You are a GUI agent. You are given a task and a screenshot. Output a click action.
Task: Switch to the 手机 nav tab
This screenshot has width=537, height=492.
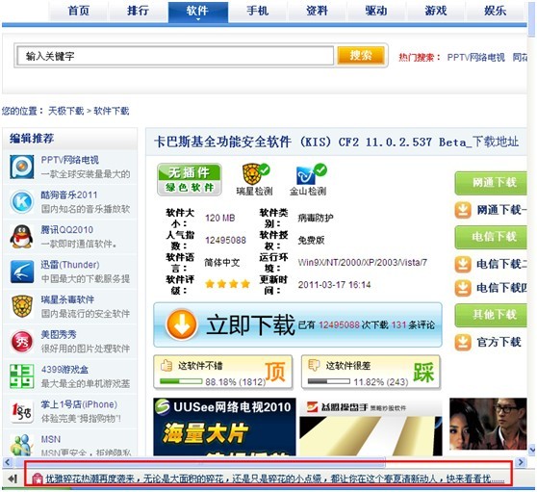click(x=258, y=11)
